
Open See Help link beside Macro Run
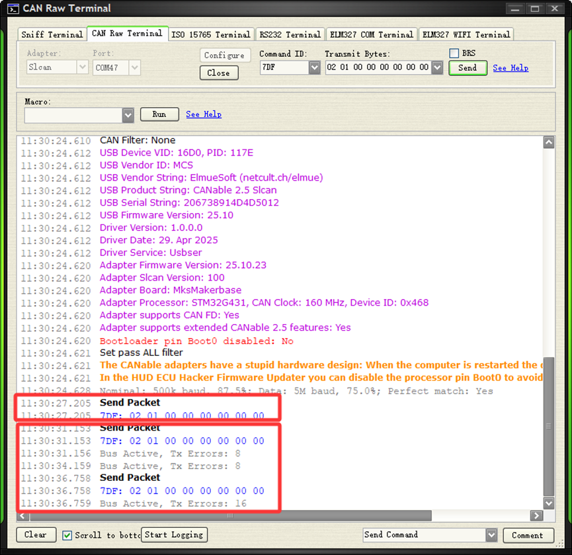pos(204,114)
